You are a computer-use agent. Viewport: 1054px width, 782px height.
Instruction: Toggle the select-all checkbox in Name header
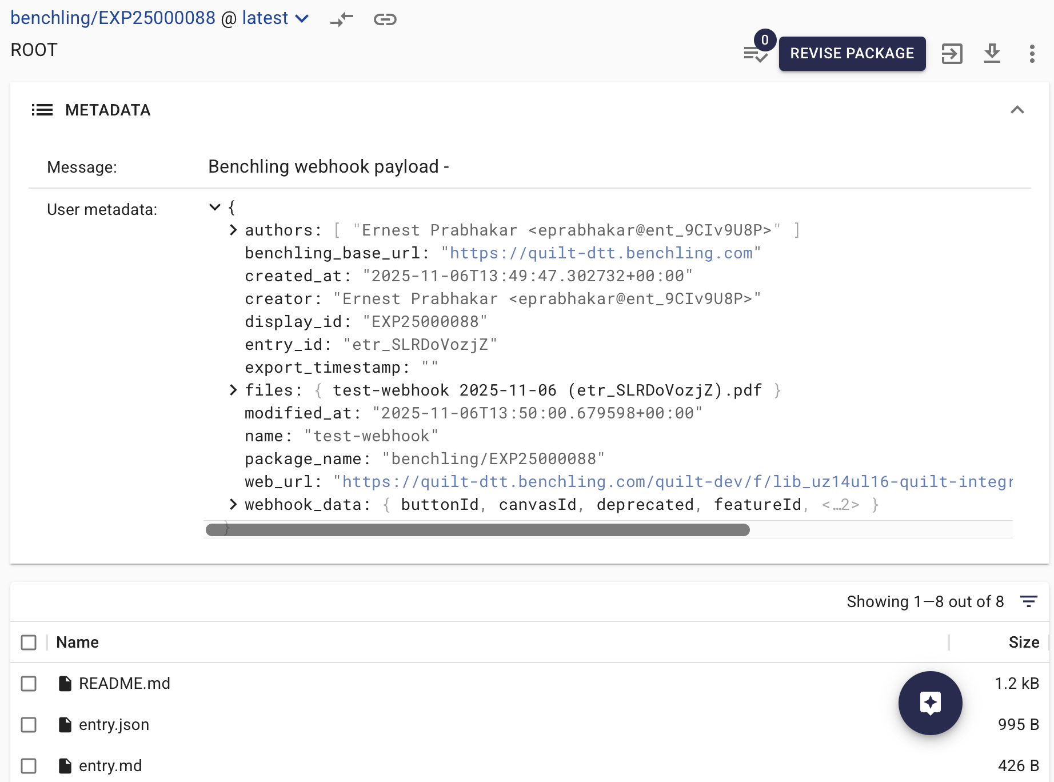click(x=29, y=643)
